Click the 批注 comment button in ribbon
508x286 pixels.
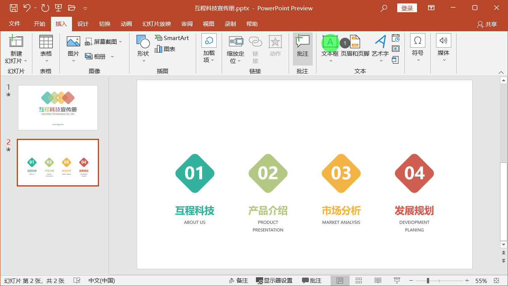tap(303, 48)
